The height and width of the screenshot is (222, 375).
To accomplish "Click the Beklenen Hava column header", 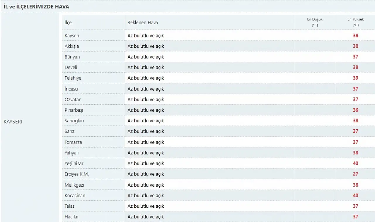I will tap(143, 23).
